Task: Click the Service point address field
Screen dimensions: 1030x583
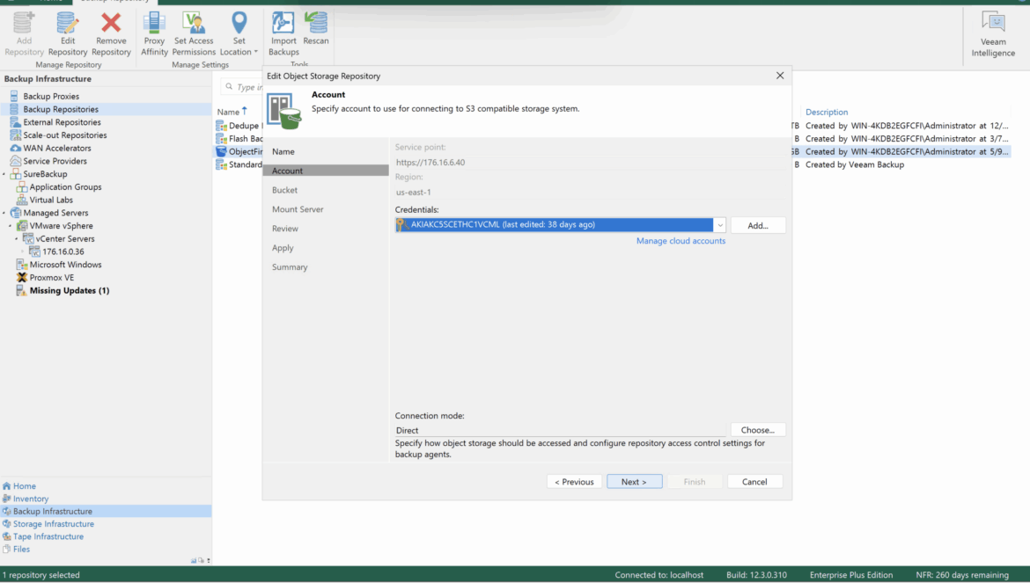Action: pyautogui.click(x=590, y=163)
